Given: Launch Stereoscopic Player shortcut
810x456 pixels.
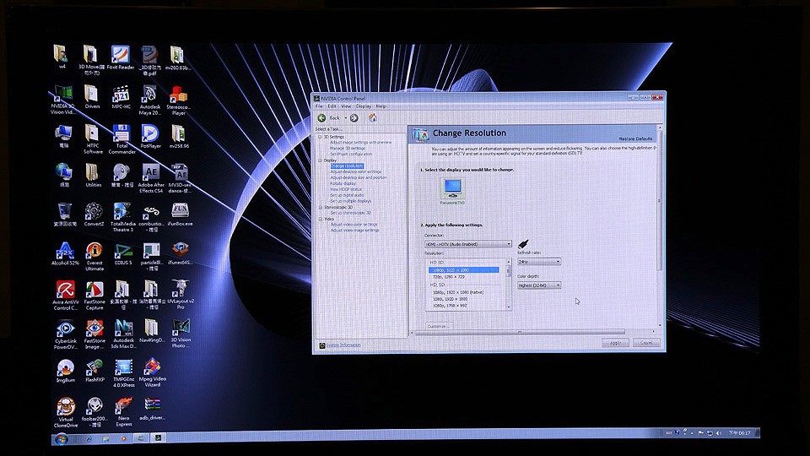Looking at the screenshot, I should (179, 100).
